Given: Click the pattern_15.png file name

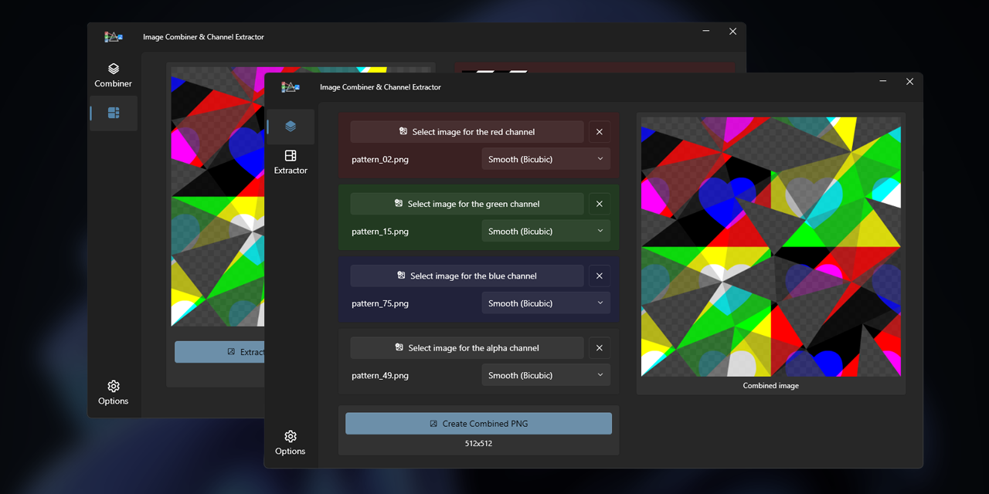Looking at the screenshot, I should pos(380,232).
